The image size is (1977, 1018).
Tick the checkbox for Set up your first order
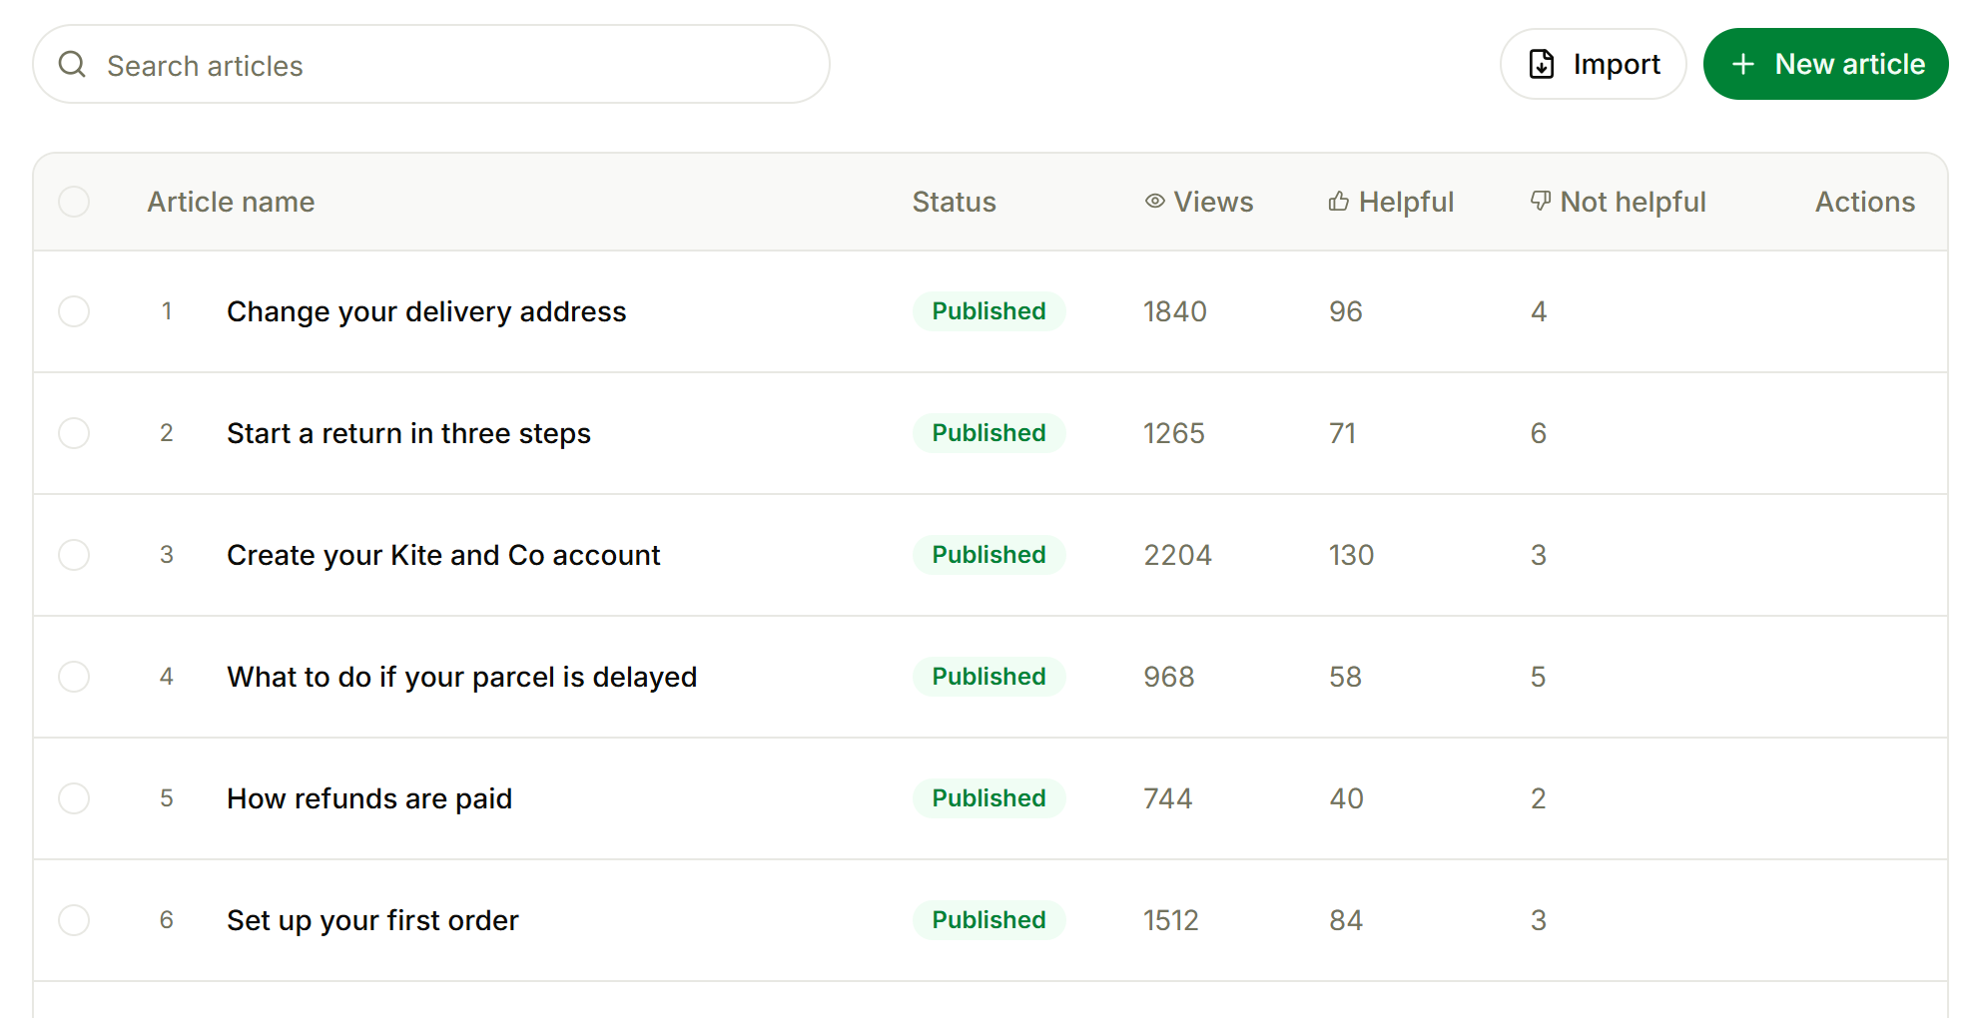74,920
